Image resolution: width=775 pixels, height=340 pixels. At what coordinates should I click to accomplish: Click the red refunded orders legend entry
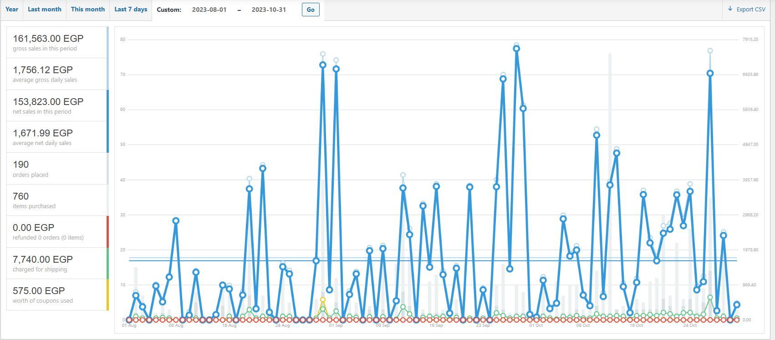point(57,232)
